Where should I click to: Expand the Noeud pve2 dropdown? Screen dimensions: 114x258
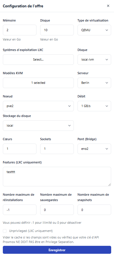coord(38,106)
